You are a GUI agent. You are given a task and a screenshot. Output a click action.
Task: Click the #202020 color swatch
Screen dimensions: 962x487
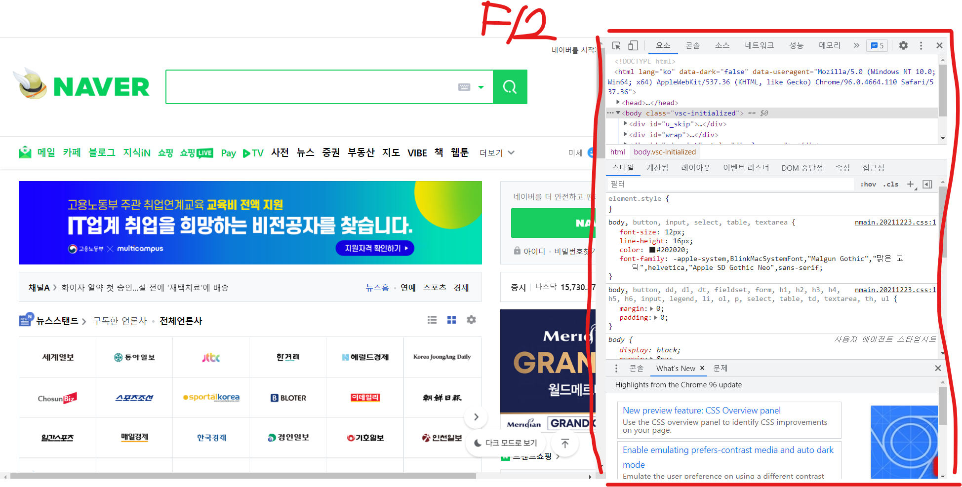(652, 250)
